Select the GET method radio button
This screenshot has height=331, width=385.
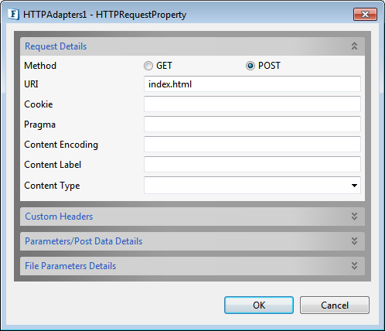pos(148,66)
